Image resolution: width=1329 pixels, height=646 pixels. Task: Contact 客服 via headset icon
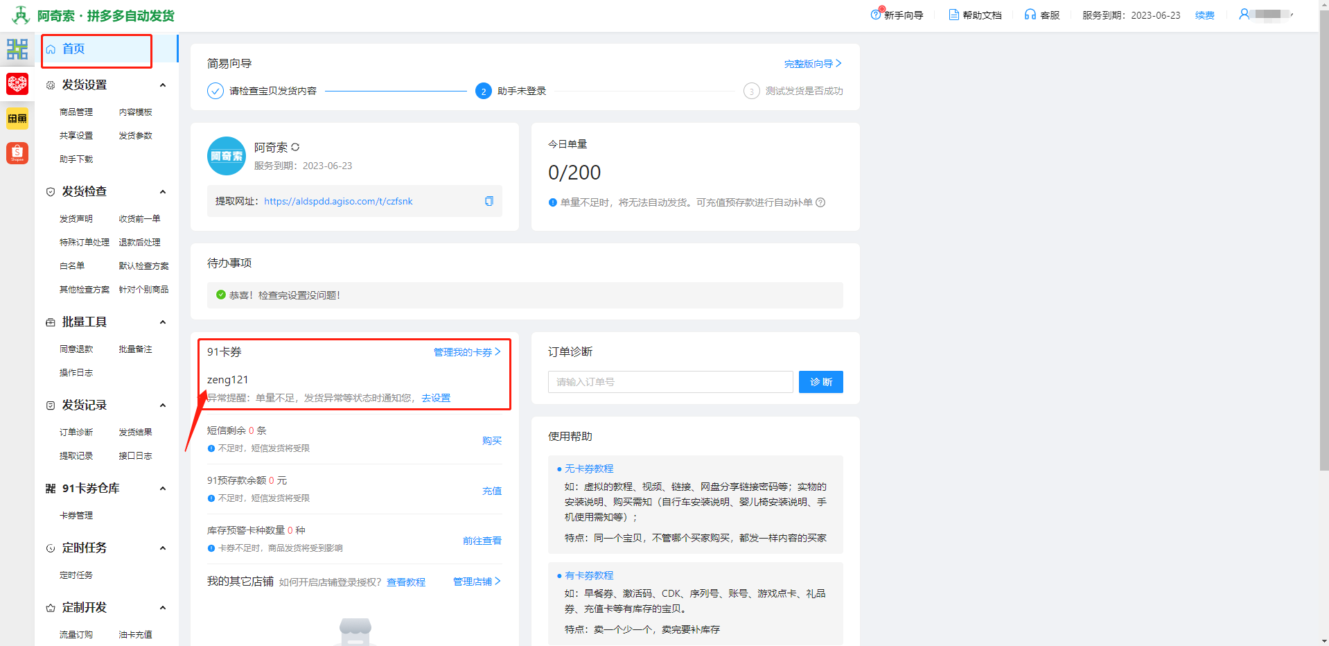[x=1042, y=15]
